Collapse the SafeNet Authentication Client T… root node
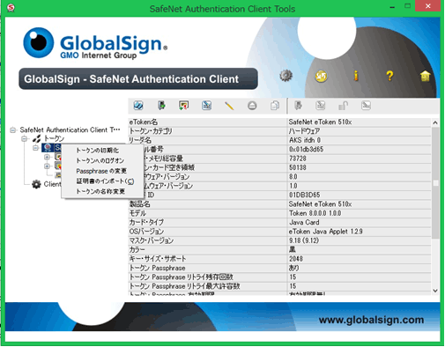 [x=12, y=129]
